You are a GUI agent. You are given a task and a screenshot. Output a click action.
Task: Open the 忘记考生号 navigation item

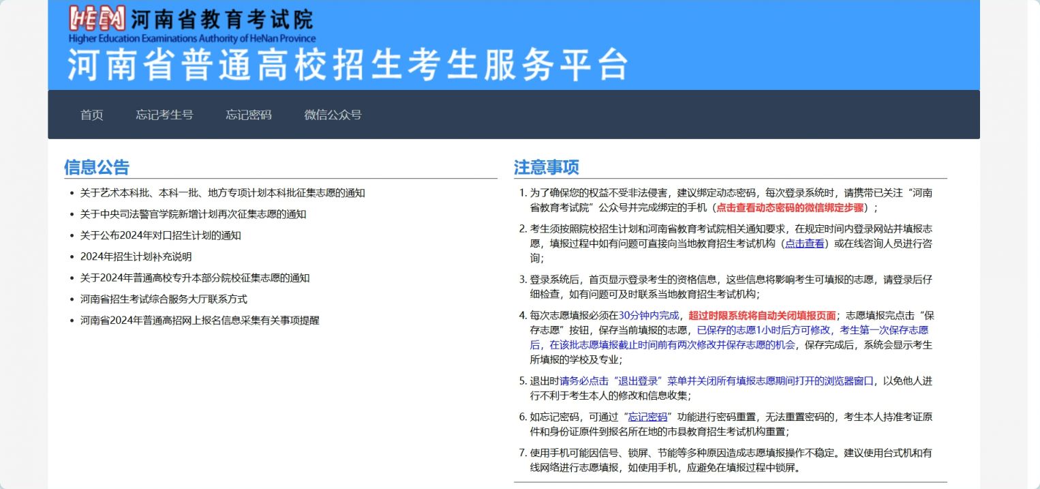(164, 115)
